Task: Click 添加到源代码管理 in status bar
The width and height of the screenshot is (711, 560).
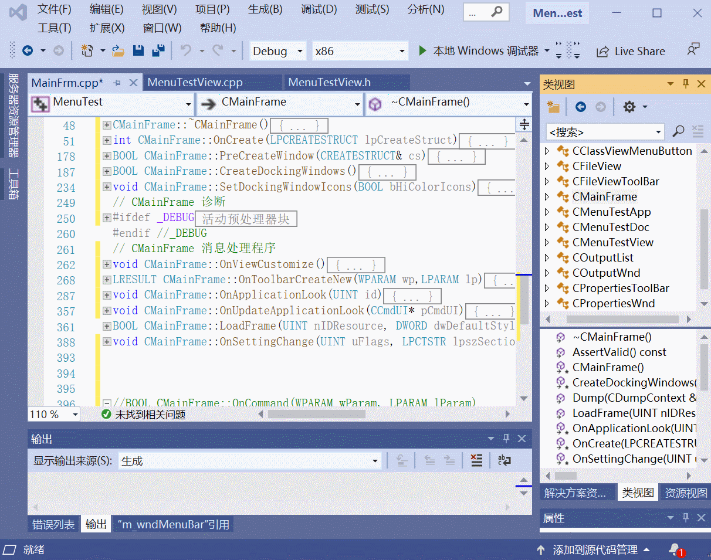Action: pos(595,550)
